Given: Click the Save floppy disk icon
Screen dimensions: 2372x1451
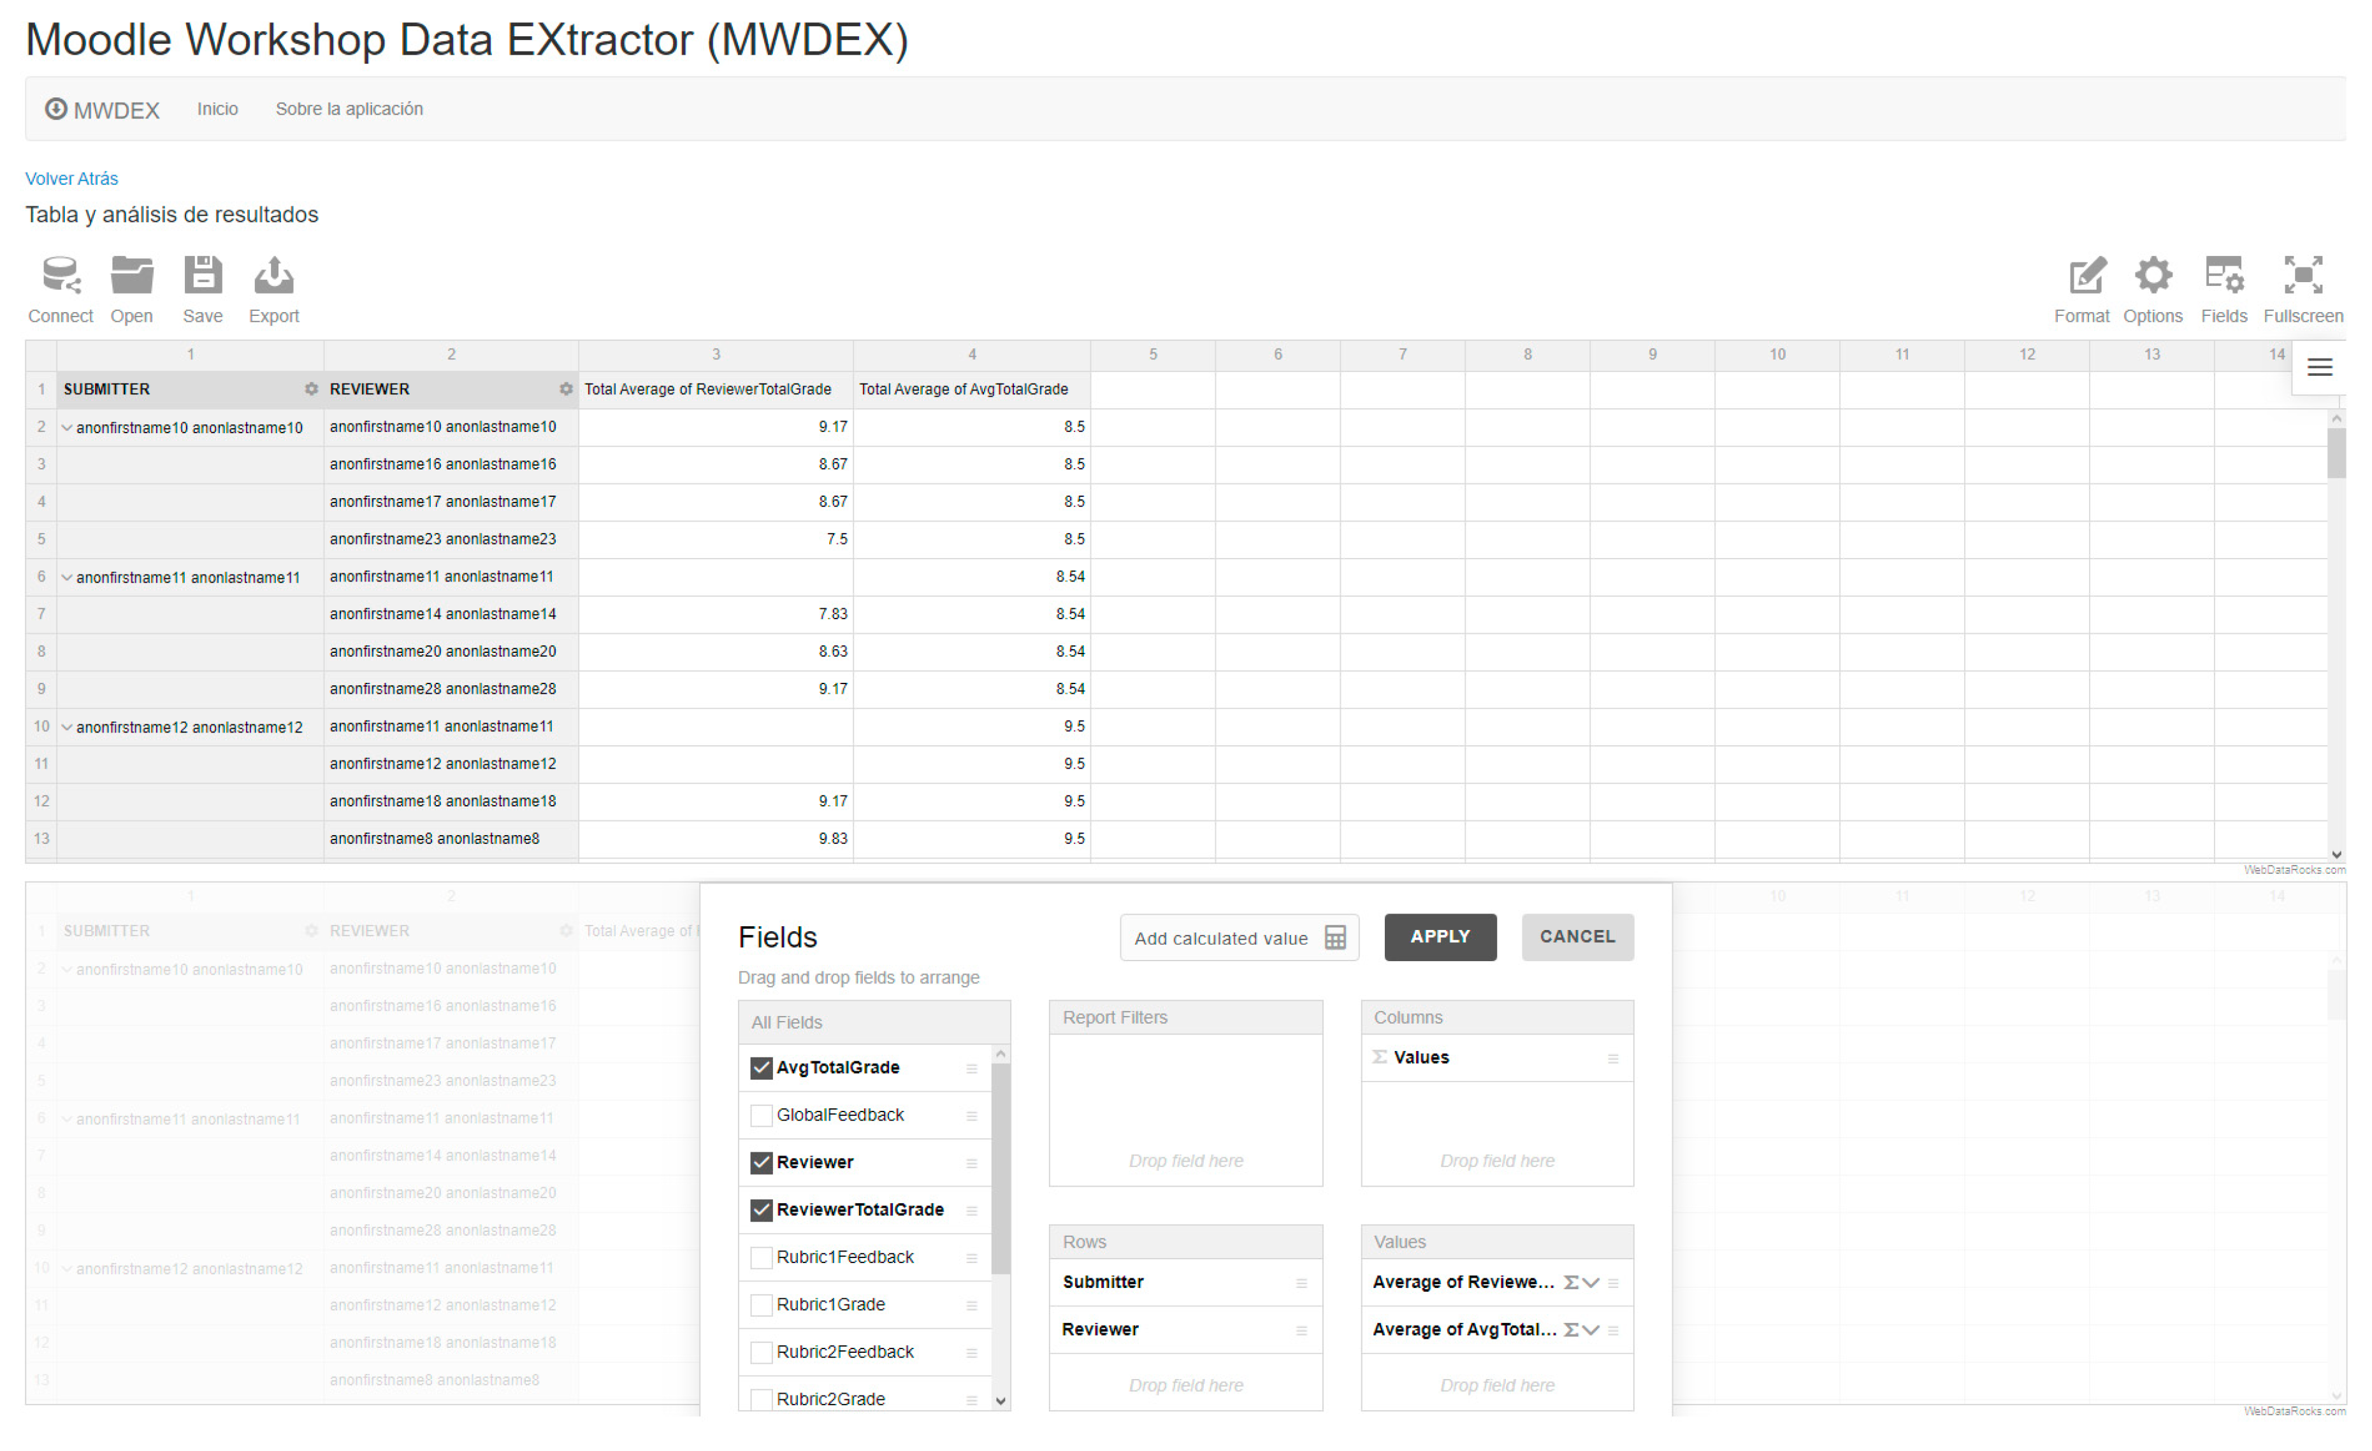Looking at the screenshot, I should [203, 276].
